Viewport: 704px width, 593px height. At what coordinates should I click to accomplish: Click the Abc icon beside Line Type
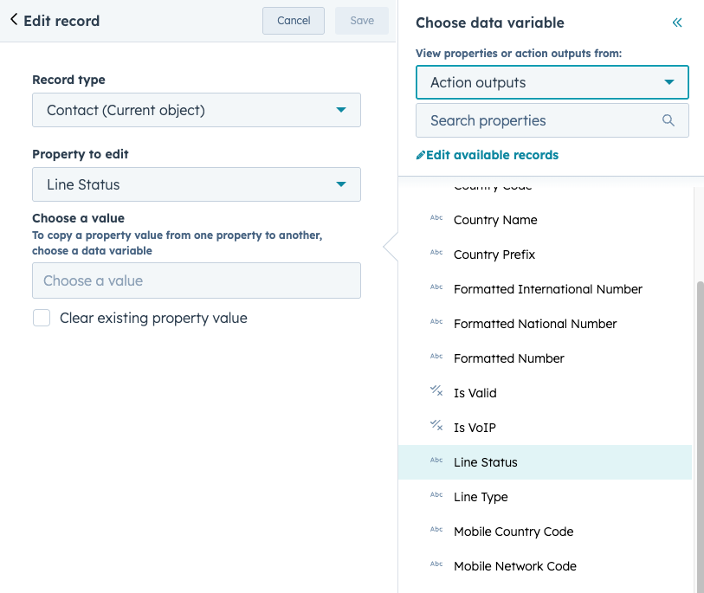click(x=436, y=496)
